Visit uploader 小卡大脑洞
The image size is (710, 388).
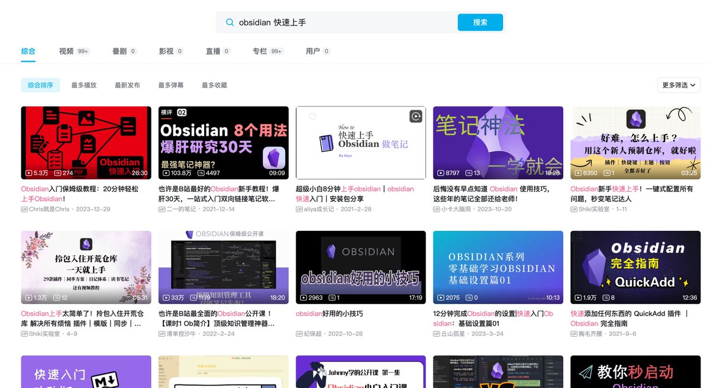pyautogui.click(x=456, y=209)
